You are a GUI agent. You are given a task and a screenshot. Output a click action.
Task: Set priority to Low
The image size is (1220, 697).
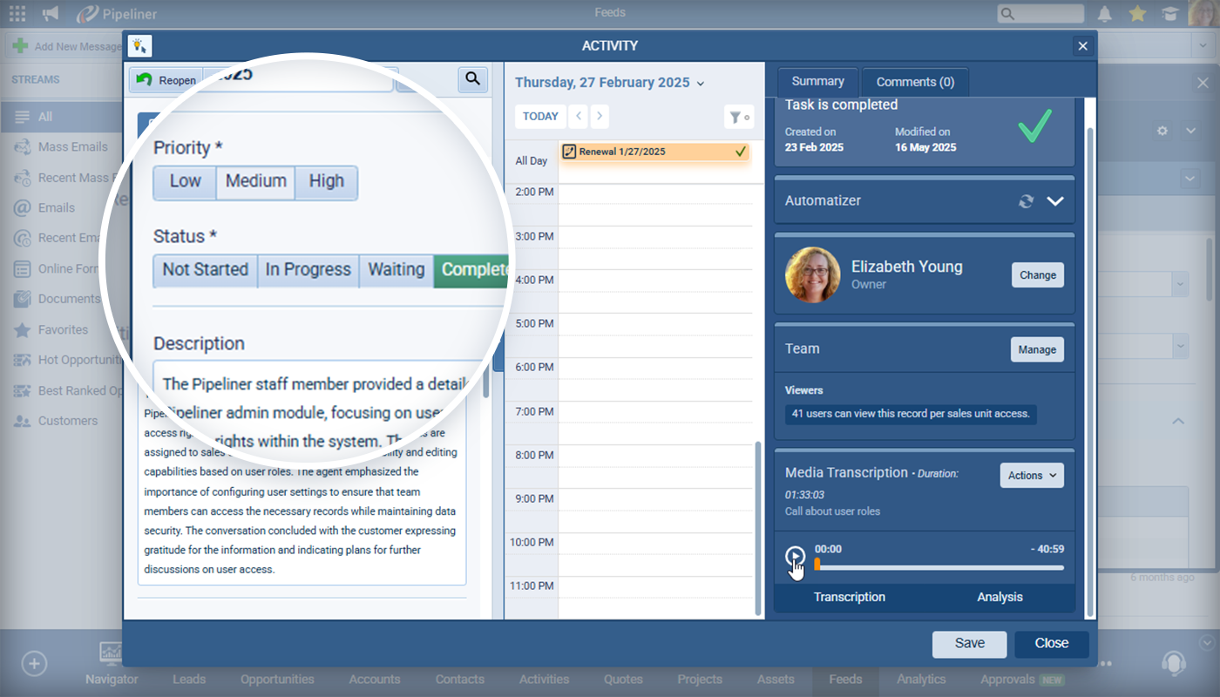tap(185, 182)
